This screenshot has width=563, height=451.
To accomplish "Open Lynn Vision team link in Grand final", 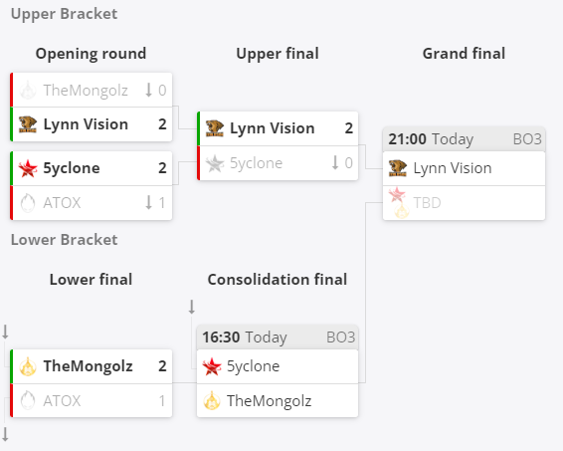I will click(x=453, y=168).
